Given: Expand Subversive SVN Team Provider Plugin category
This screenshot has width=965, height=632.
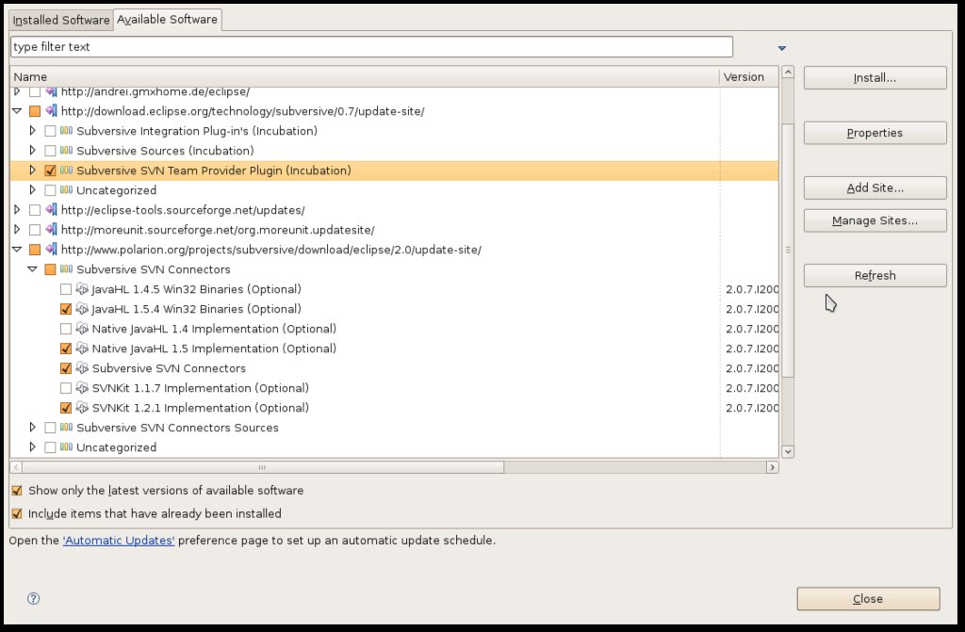Looking at the screenshot, I should (33, 170).
